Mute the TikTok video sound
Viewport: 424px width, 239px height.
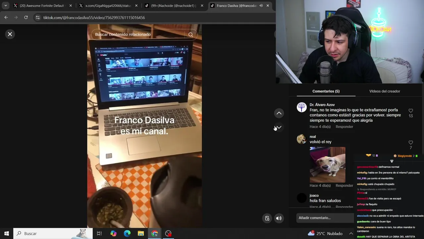click(279, 218)
